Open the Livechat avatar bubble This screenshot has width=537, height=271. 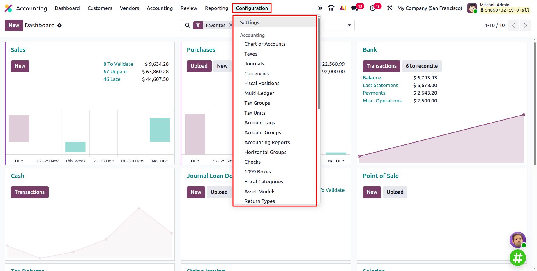point(517,240)
